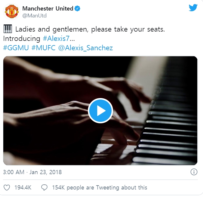The height and width of the screenshot is (197, 203).
Task: Click the blue verified badge
Action: 77,8
